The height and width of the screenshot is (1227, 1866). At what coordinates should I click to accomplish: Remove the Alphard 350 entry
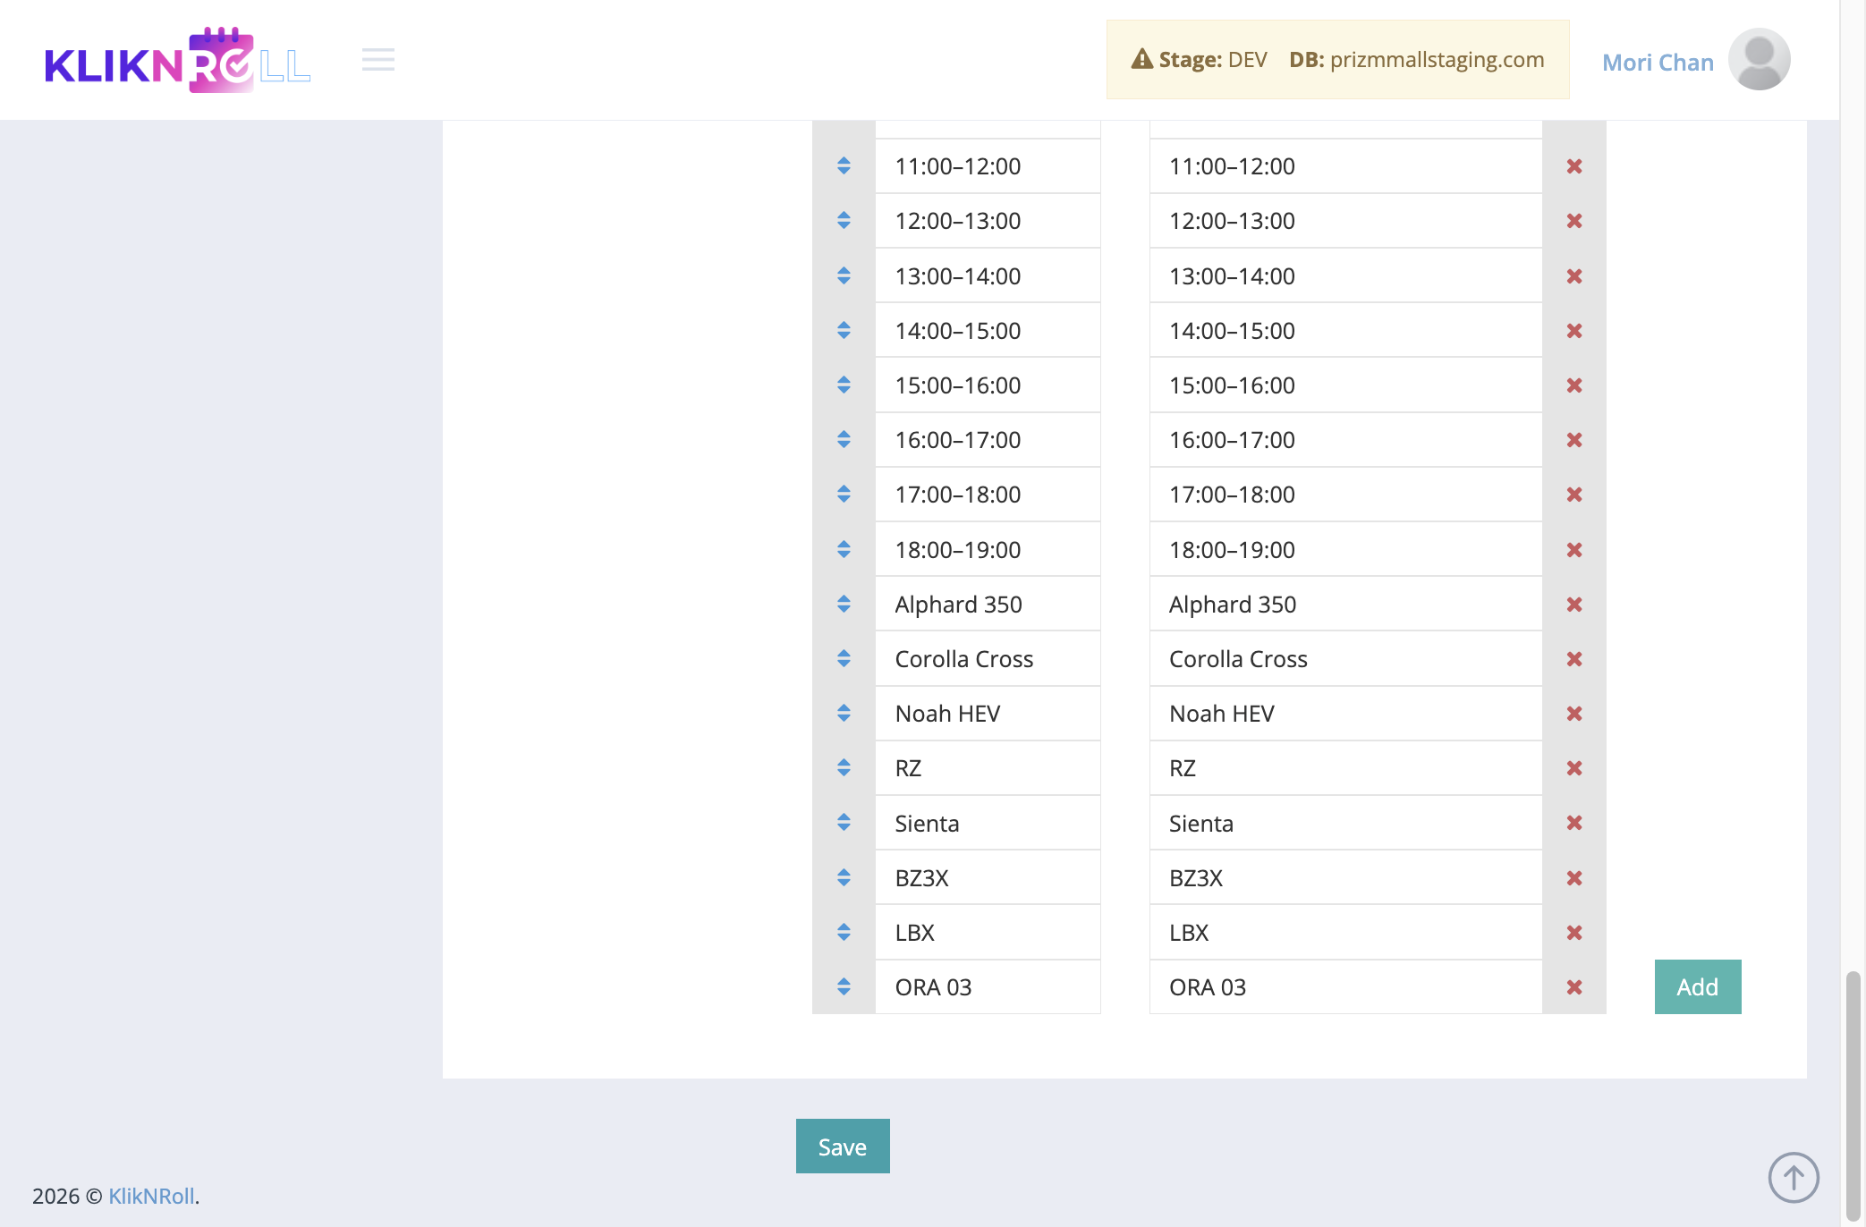point(1574,605)
